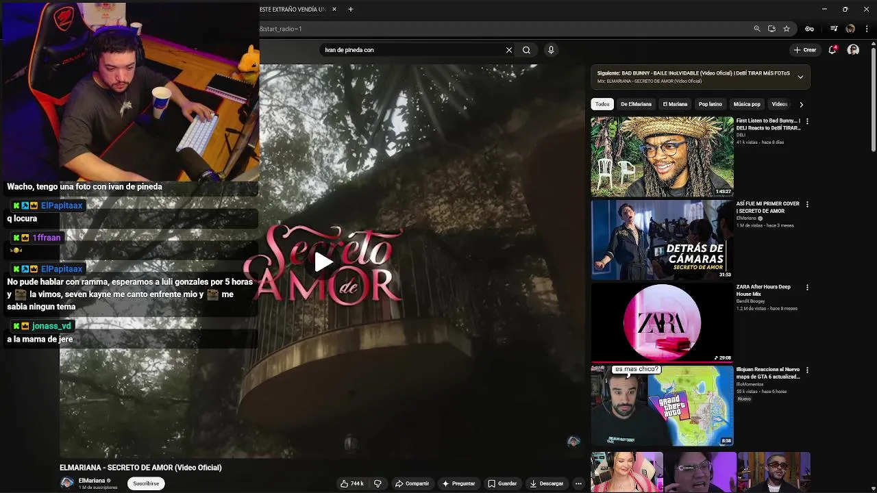Screen dimensions: 877x493
Task: Open options menu for the DELI video
Action: [807, 121]
